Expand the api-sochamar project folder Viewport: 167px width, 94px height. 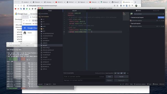click(x=39, y=14)
